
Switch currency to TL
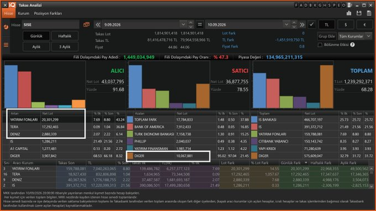click(327, 25)
